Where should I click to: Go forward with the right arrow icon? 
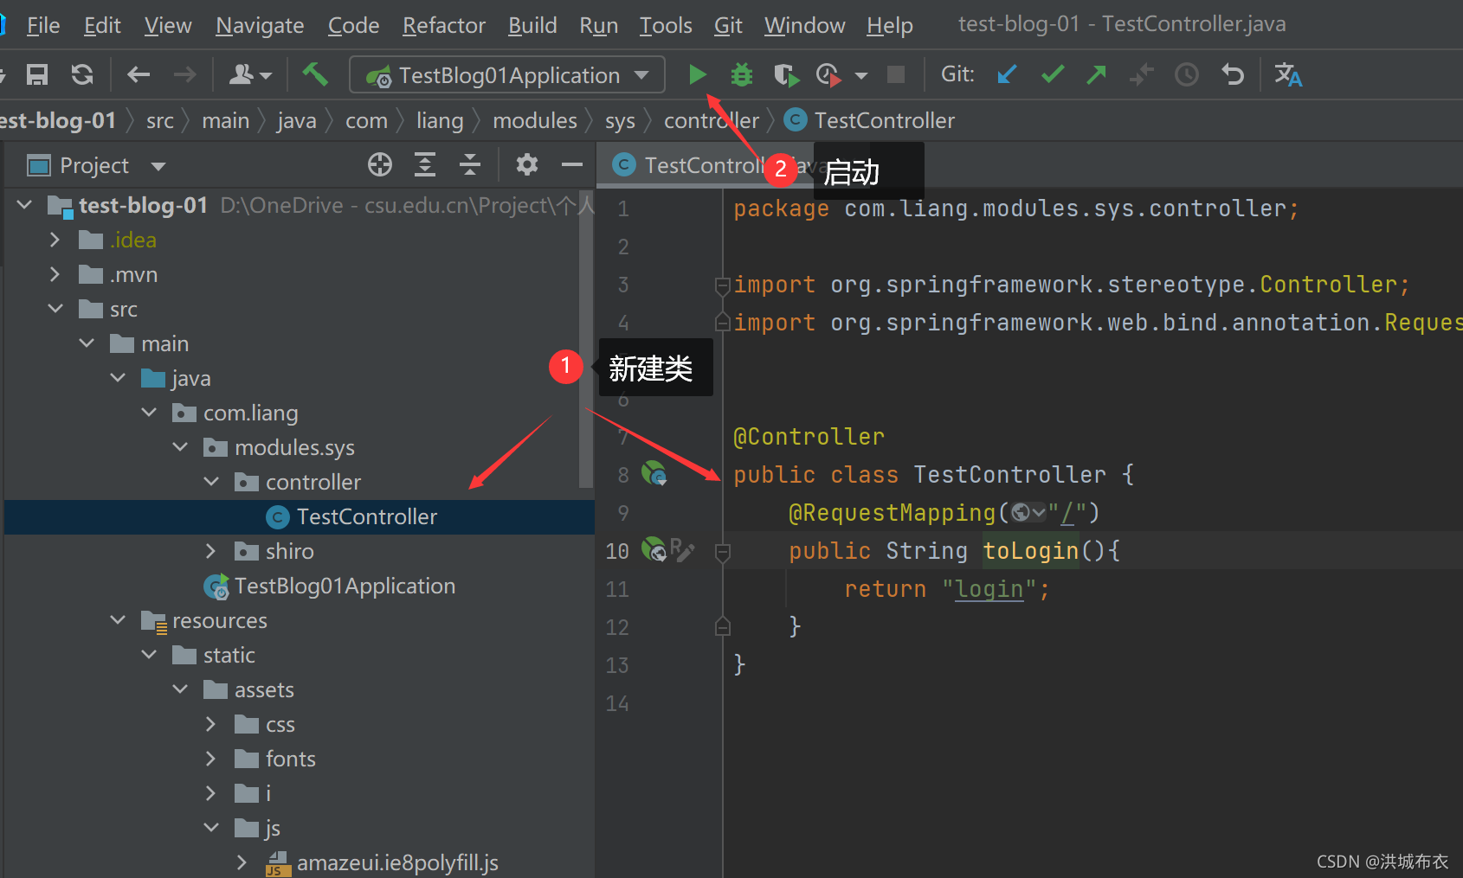click(x=184, y=75)
